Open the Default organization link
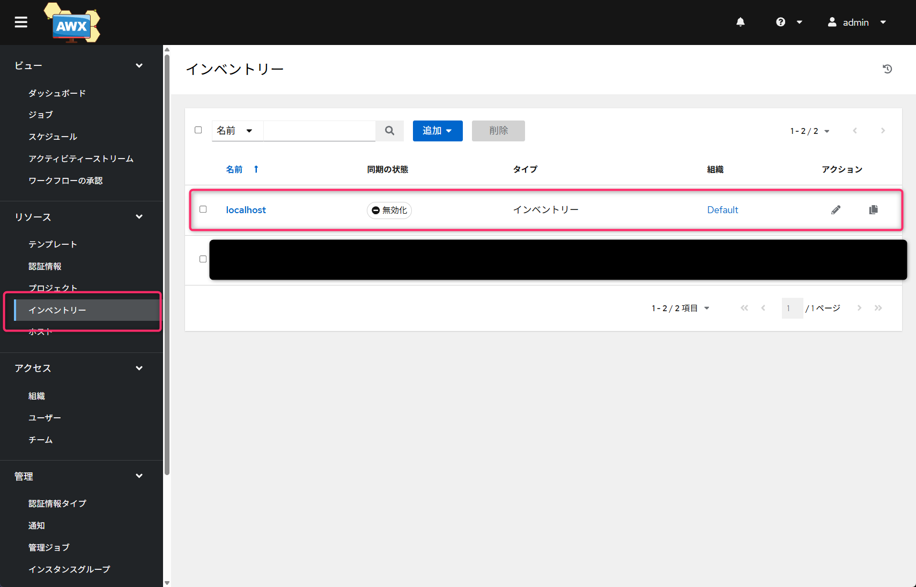 pos(722,210)
